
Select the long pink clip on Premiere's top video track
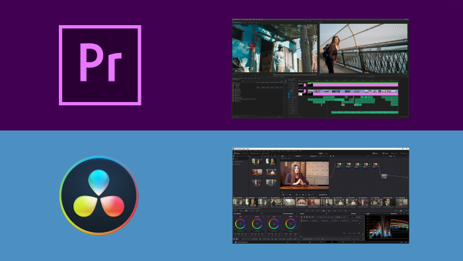pos(356,85)
